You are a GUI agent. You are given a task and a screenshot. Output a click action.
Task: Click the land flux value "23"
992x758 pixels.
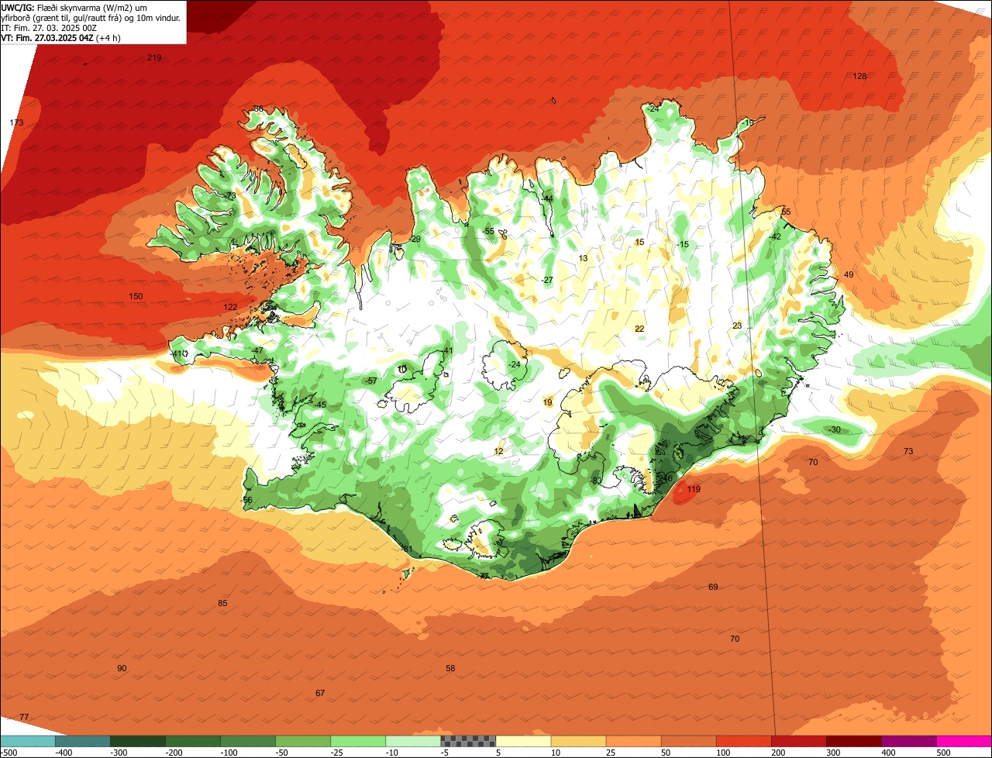(x=737, y=326)
